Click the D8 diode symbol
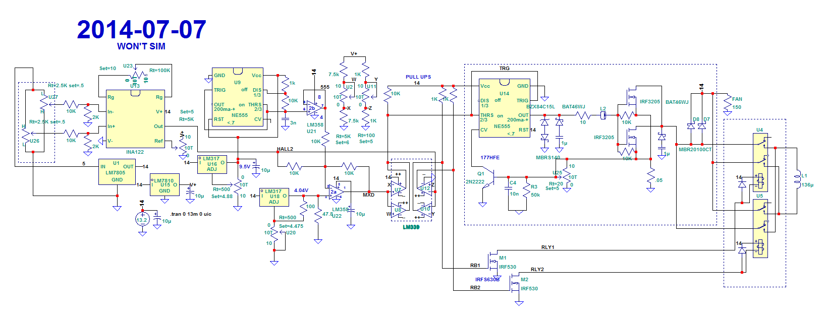825x317 pixels. [691, 126]
